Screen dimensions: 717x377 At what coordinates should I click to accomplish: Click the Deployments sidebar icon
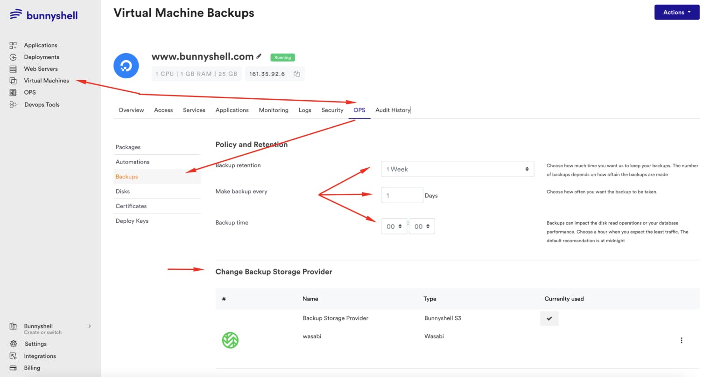pyautogui.click(x=13, y=57)
